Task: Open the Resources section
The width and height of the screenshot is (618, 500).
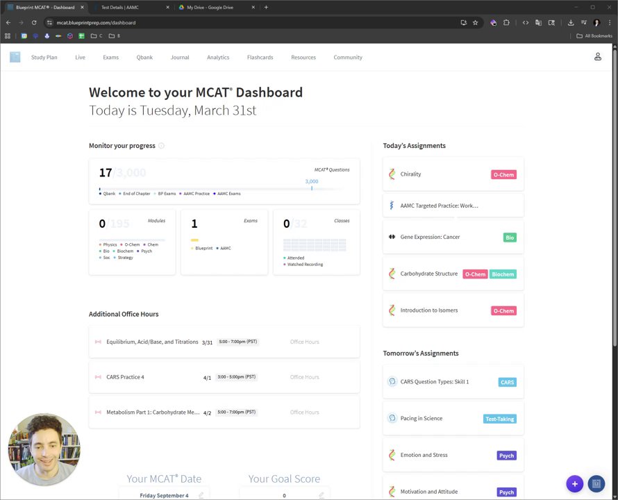Action: (x=303, y=57)
